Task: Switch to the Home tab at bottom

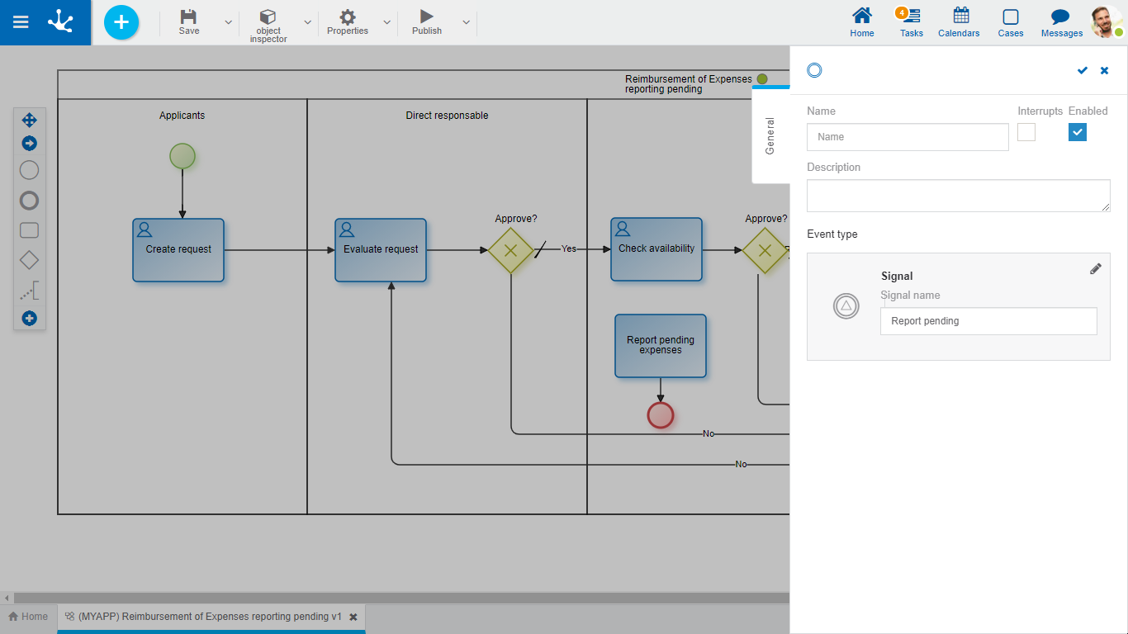Action: [x=28, y=617]
